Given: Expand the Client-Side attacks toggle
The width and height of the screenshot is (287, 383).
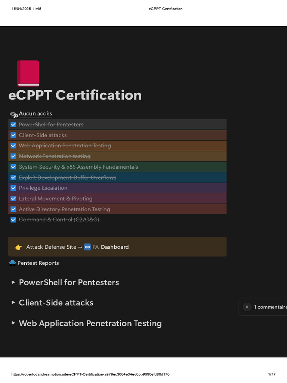Looking at the screenshot, I should coord(13,303).
